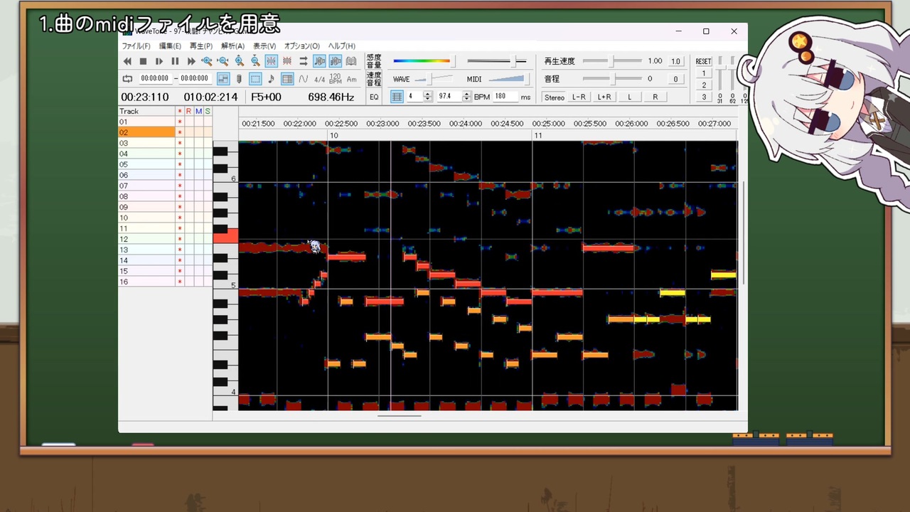Click the loop start time field
This screenshot has height=512, width=910.
(155, 79)
